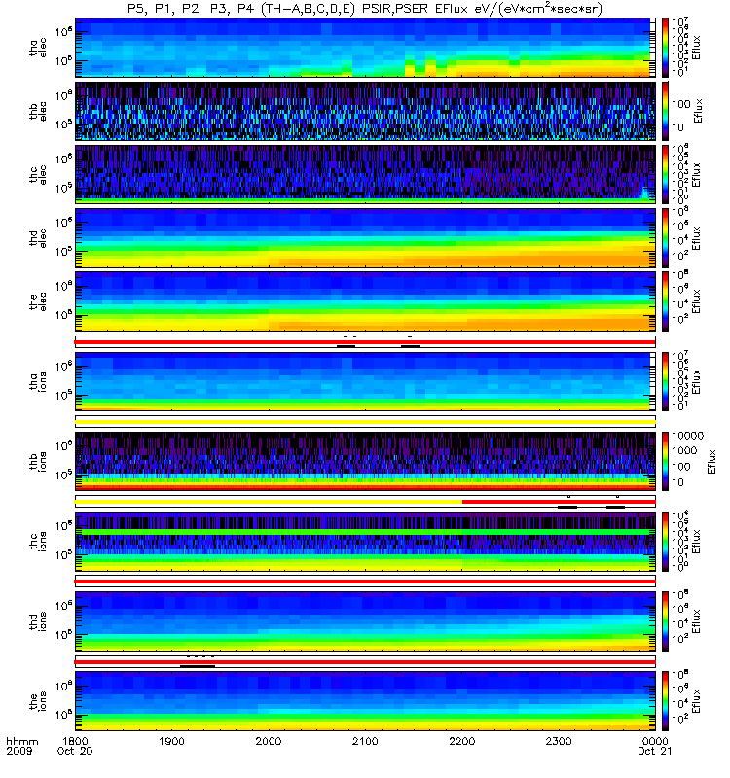Click the 'thb ions' axis label
This screenshot has width=730, height=778.
coord(38,461)
